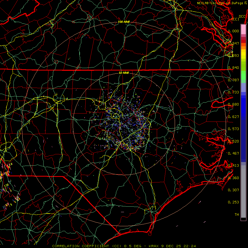Click the 0.467 legend value
The height and width of the screenshot is (248, 248).
tap(233, 153)
